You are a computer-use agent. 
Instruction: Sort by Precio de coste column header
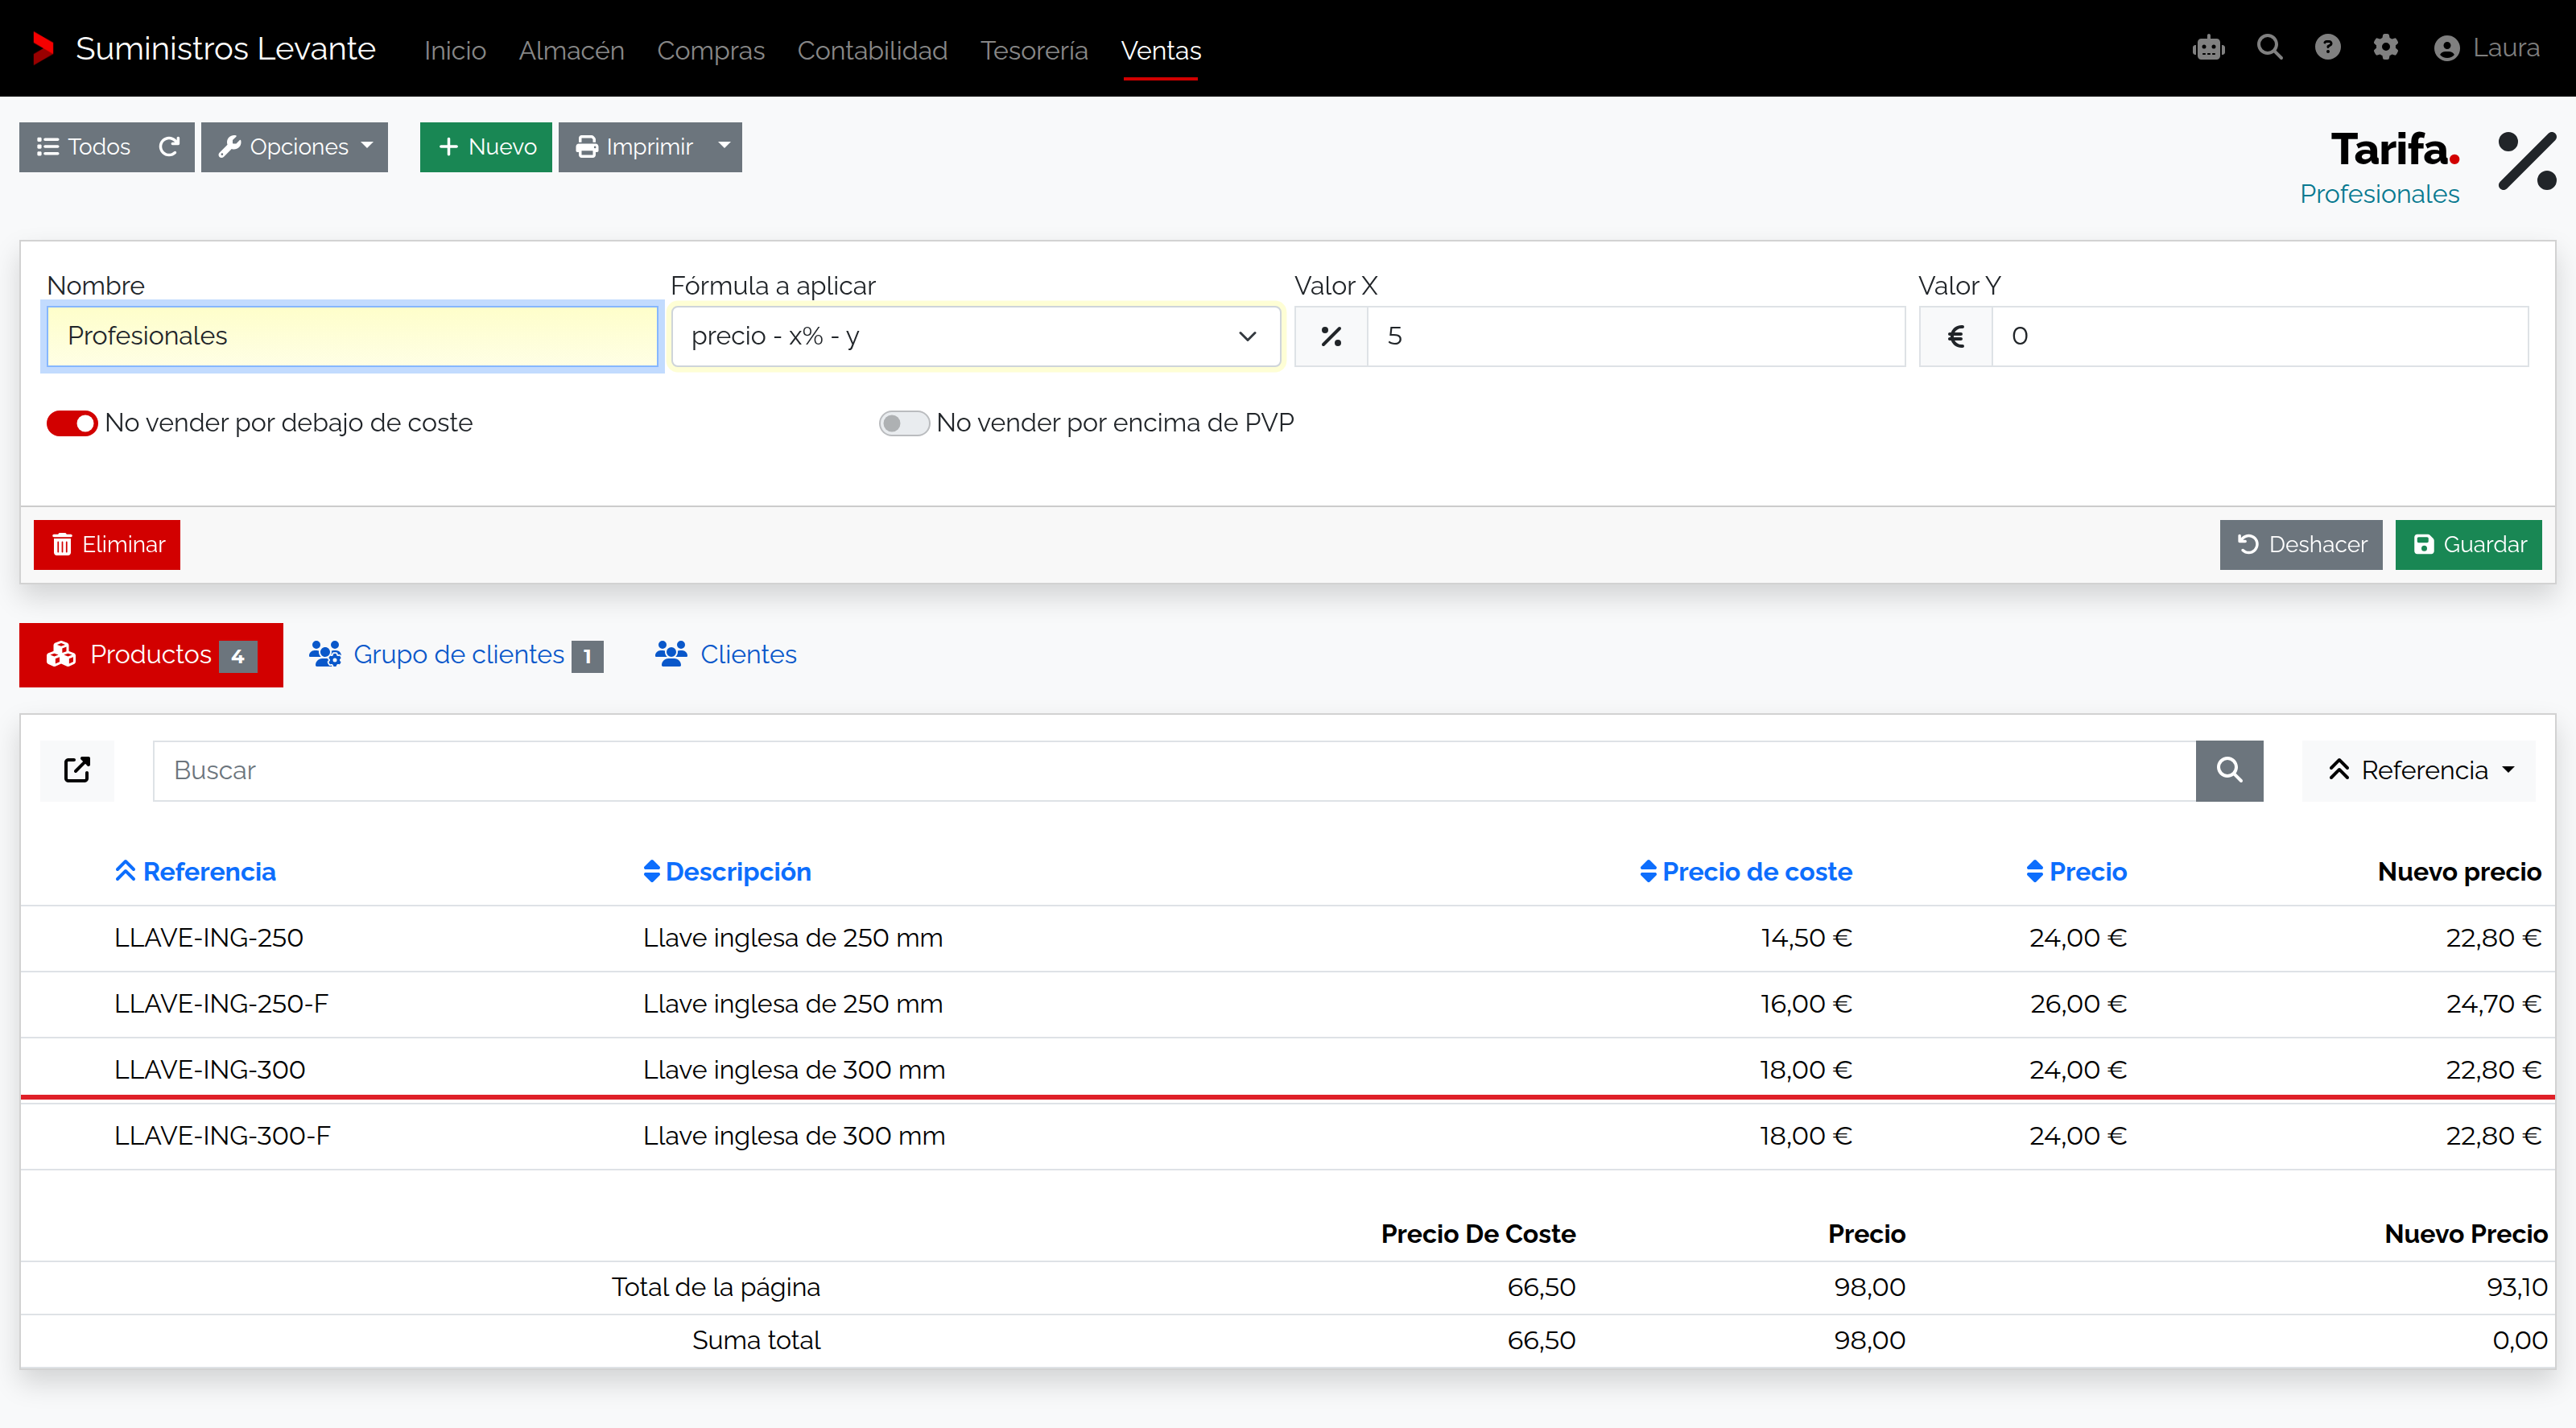[1746, 872]
